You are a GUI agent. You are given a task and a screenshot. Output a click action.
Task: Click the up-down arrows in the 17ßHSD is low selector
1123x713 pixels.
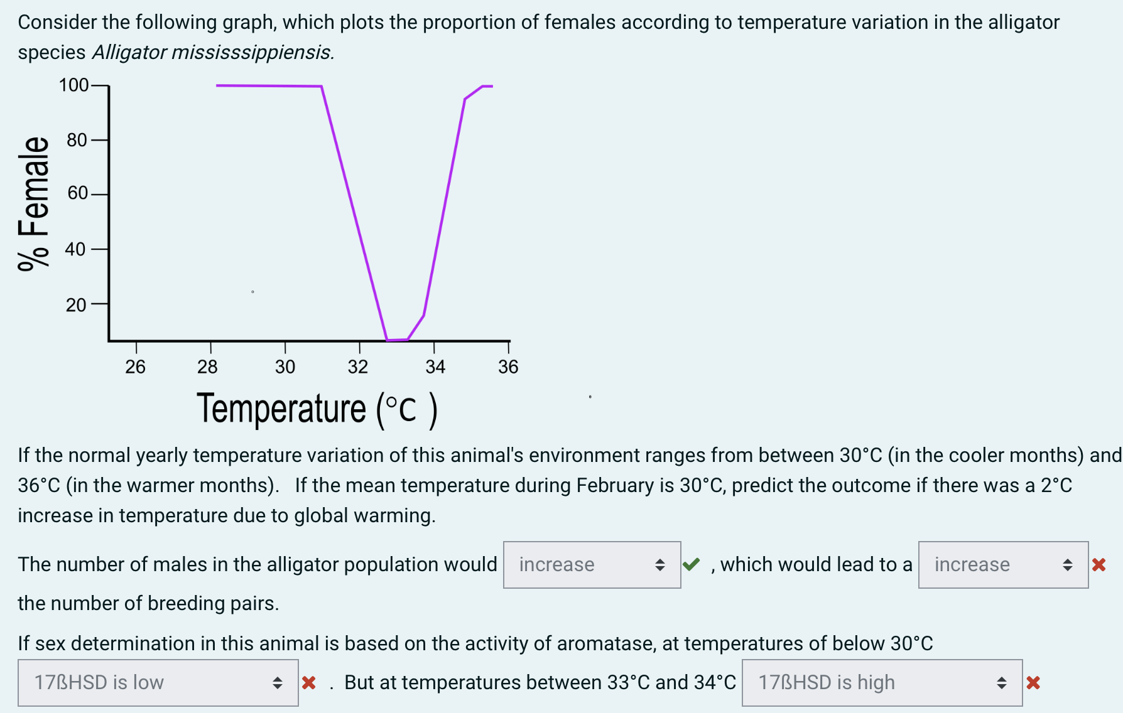[278, 682]
